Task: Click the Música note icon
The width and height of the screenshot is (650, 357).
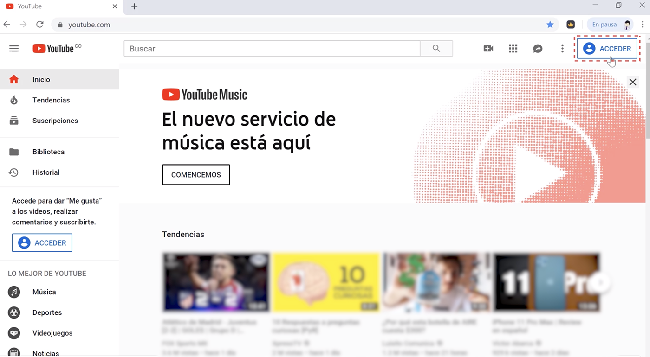Action: pos(14,292)
